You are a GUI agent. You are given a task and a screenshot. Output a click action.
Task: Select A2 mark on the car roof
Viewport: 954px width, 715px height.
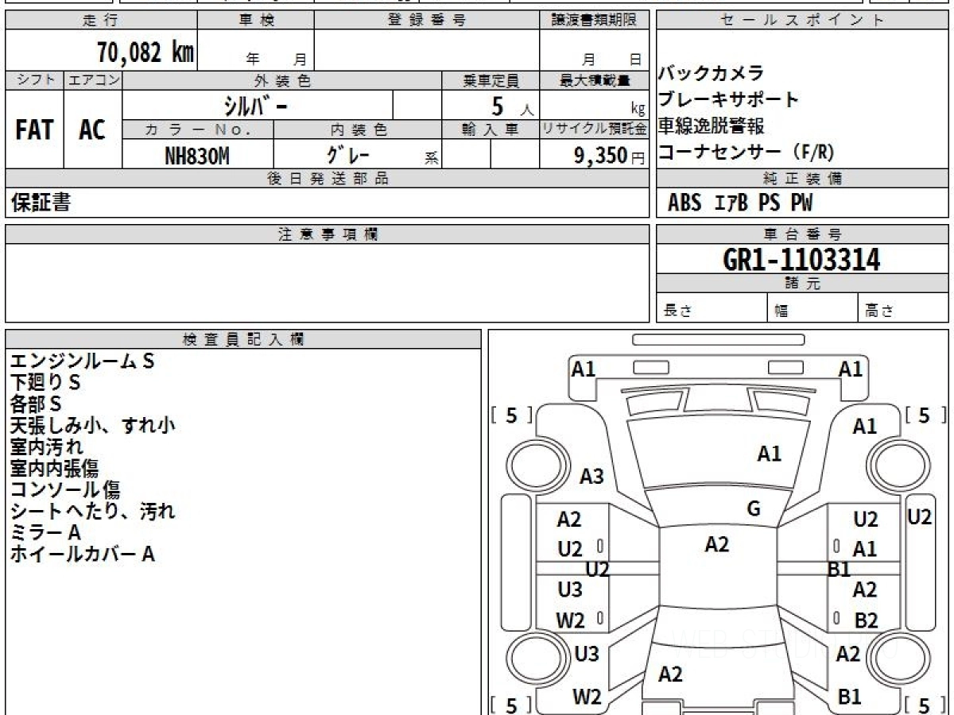(x=717, y=545)
